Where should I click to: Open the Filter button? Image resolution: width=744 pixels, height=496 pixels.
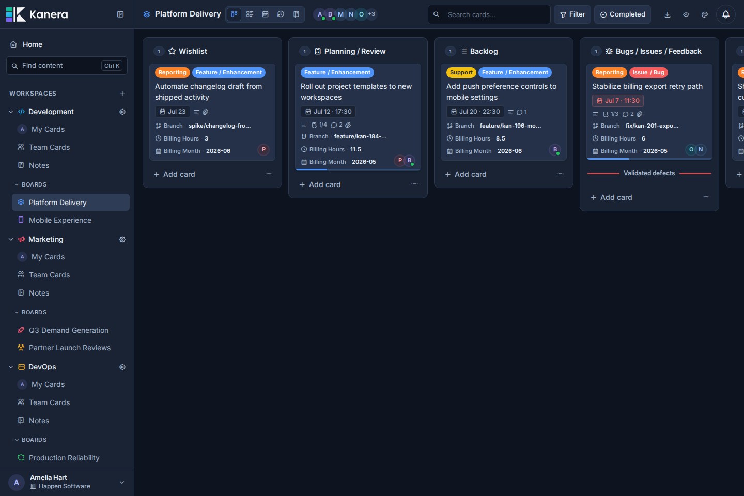pyautogui.click(x=572, y=14)
